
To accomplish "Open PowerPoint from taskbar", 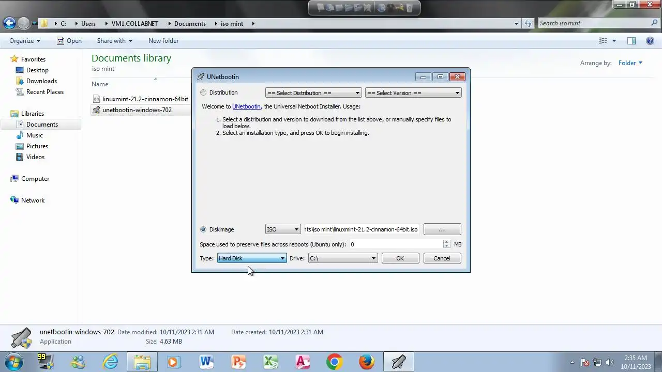I will click(x=238, y=362).
